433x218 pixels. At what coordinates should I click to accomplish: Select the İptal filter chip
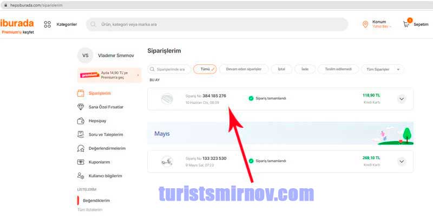pyautogui.click(x=281, y=69)
